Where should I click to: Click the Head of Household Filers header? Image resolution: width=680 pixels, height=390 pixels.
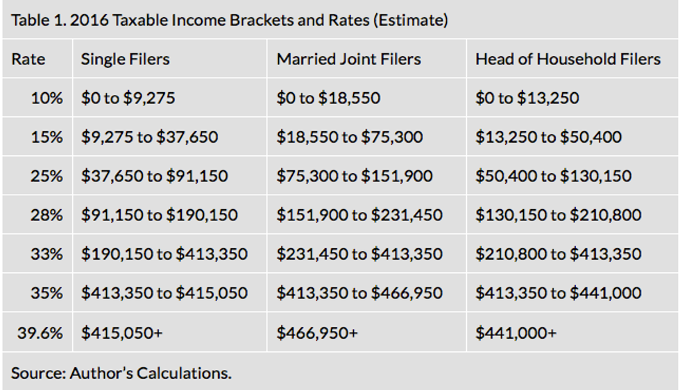(567, 59)
